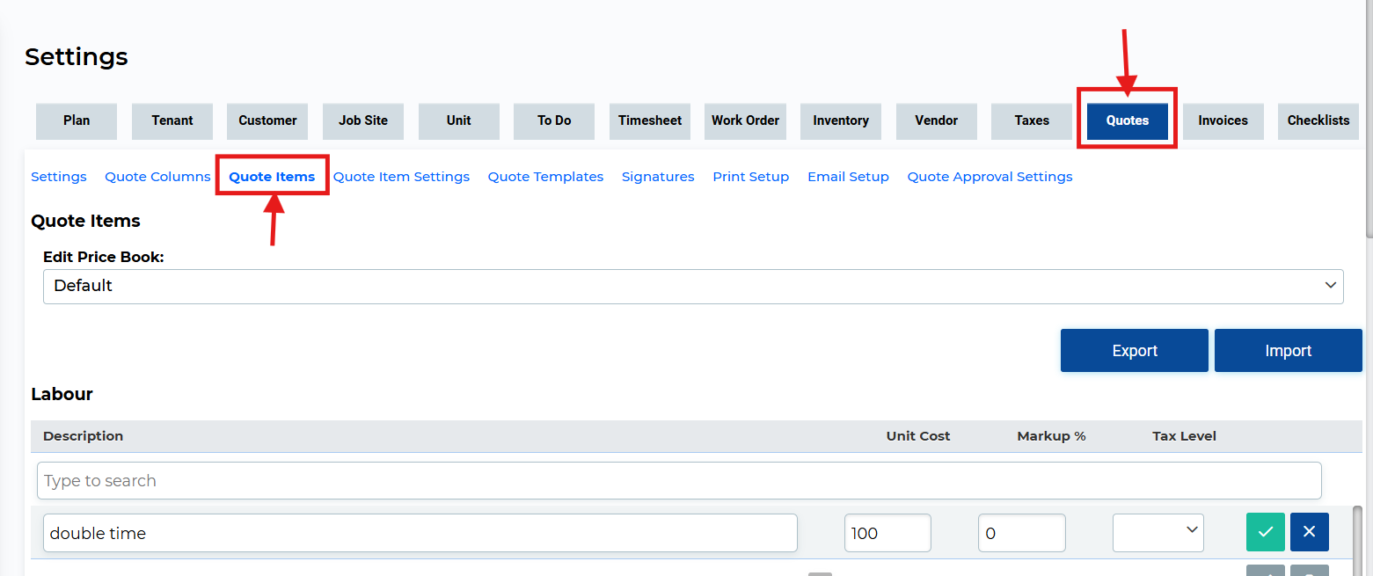The width and height of the screenshot is (1373, 576).
Task: Click the Type to search field
Action: click(x=678, y=481)
